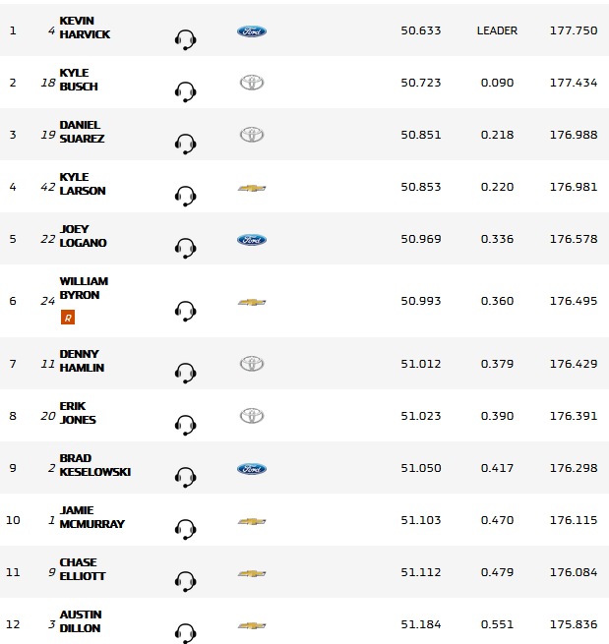Click Chevrolet logo in Kyle Larson row
Viewport: 609px width, 644px height.
pos(252,187)
